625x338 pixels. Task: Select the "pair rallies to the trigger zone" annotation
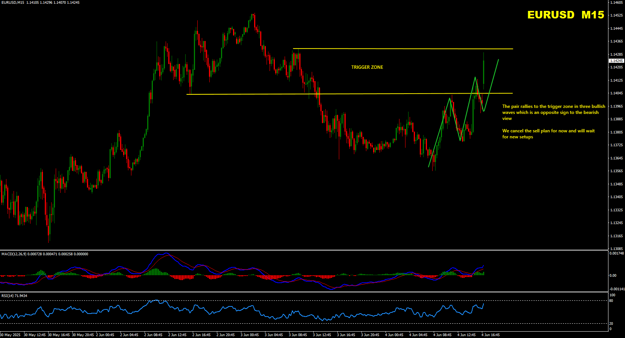pyautogui.click(x=553, y=112)
